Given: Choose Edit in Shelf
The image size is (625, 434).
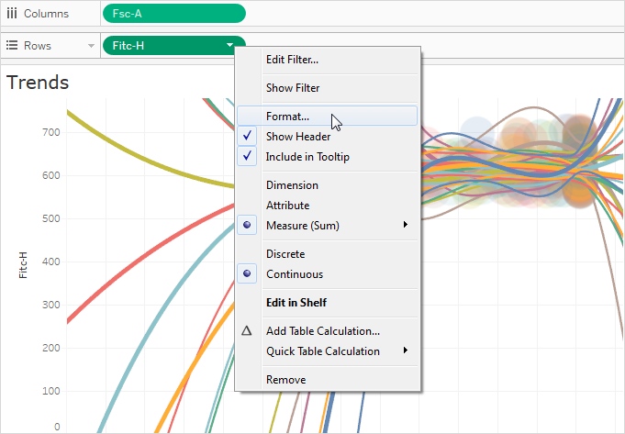Looking at the screenshot, I should click(x=328, y=303).
